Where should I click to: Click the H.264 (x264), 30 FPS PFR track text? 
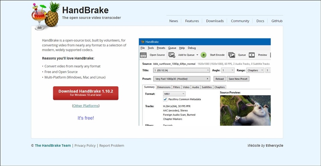(177, 106)
